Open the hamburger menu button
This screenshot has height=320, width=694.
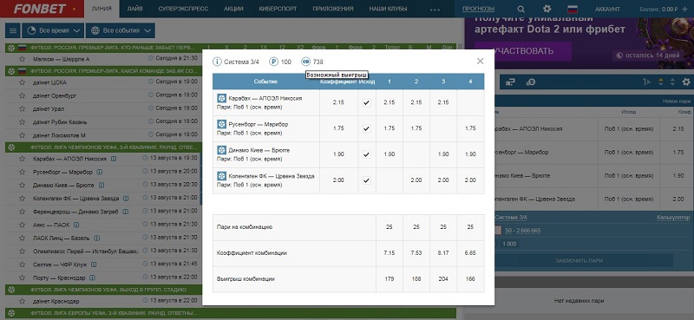point(13,30)
